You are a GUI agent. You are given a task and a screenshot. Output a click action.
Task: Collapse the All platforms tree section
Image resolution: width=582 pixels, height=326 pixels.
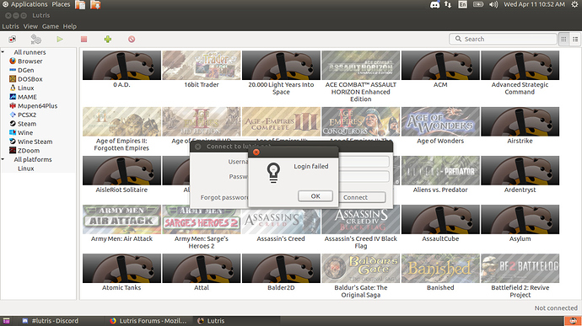(x=3, y=159)
